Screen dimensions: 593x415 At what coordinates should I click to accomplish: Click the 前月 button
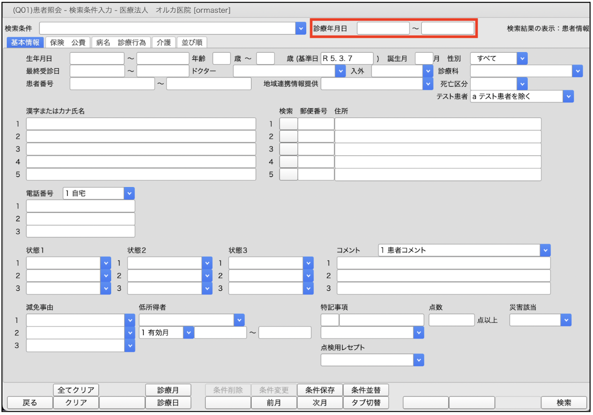[274, 403]
